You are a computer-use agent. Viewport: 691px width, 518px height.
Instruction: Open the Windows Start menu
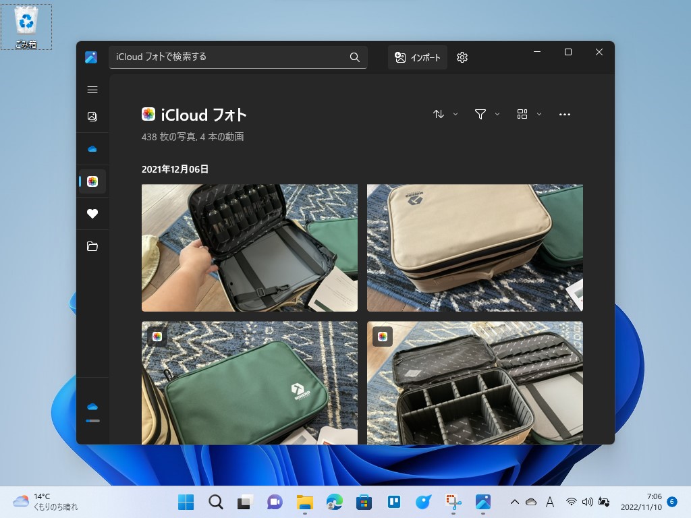coord(185,502)
